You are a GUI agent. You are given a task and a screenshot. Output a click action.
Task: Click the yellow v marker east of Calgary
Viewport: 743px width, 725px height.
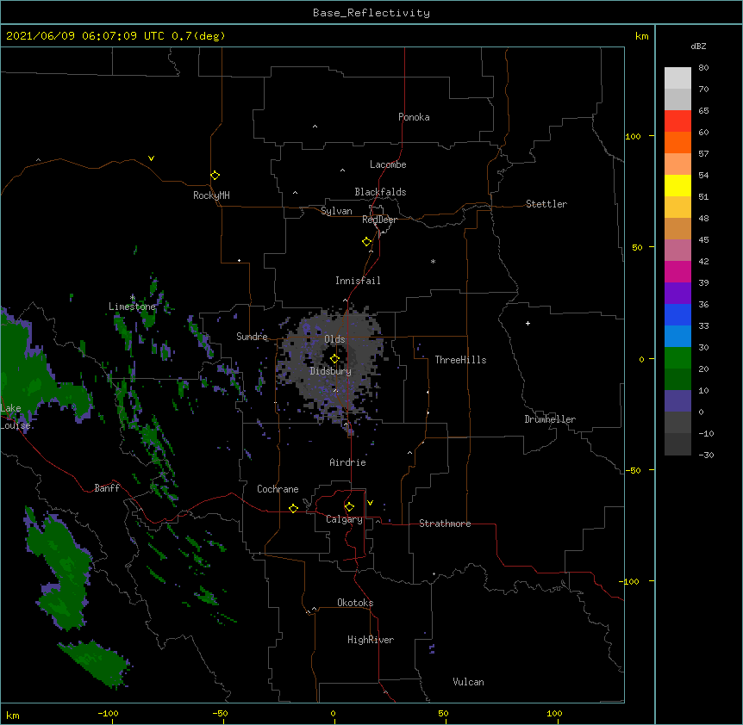coord(370,503)
